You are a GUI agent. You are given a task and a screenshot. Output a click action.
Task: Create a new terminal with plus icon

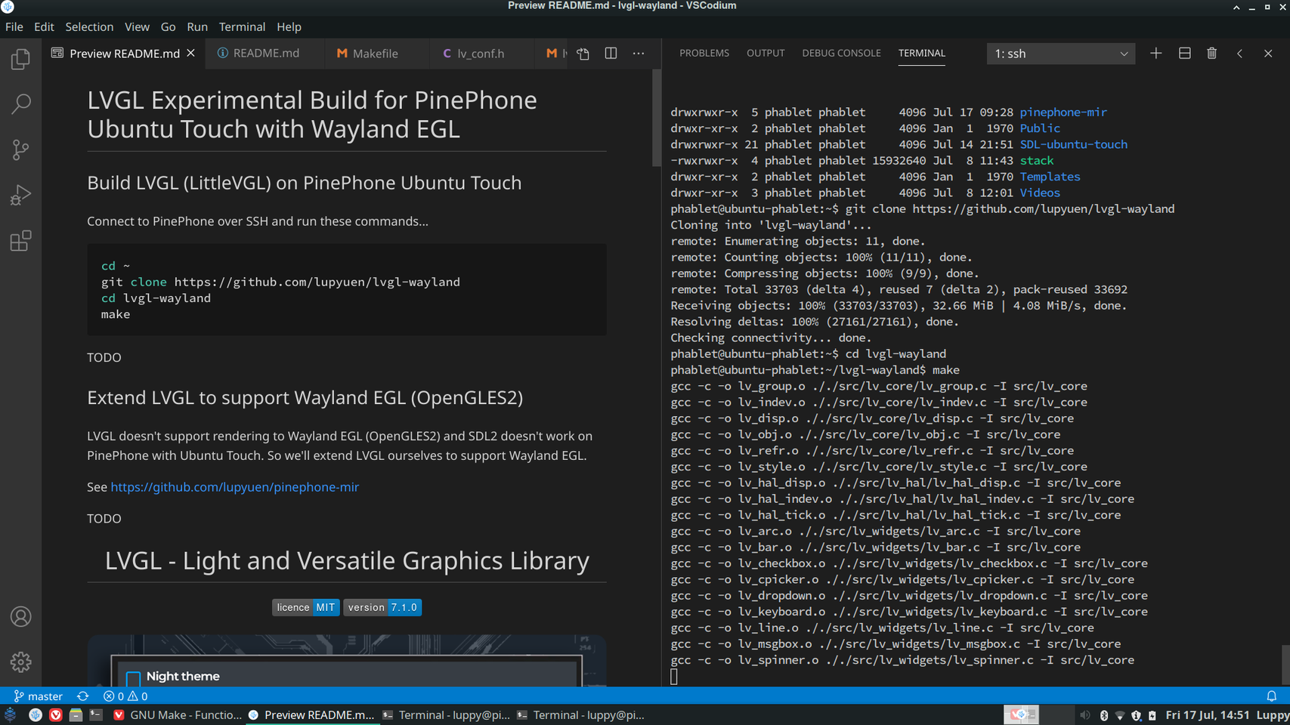[x=1155, y=54]
